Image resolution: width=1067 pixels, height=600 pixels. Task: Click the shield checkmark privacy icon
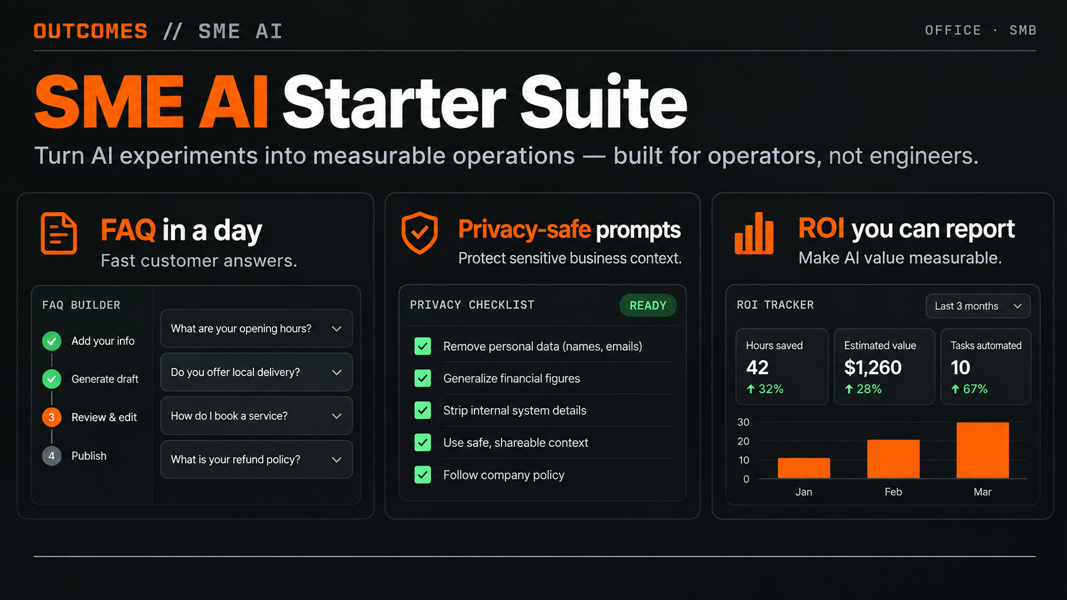point(419,233)
